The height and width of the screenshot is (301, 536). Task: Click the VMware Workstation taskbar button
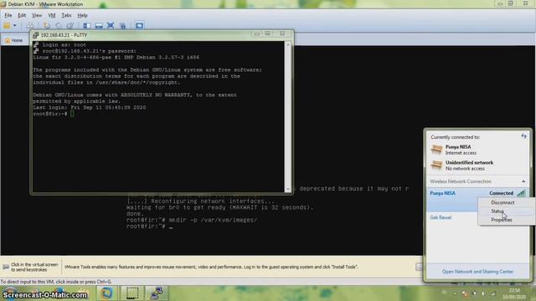coord(106,293)
